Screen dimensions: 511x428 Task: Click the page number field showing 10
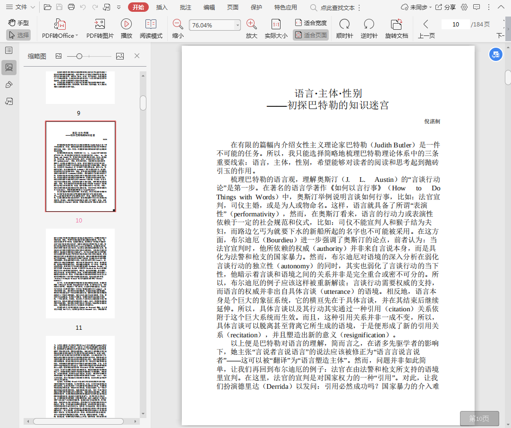pyautogui.click(x=456, y=25)
